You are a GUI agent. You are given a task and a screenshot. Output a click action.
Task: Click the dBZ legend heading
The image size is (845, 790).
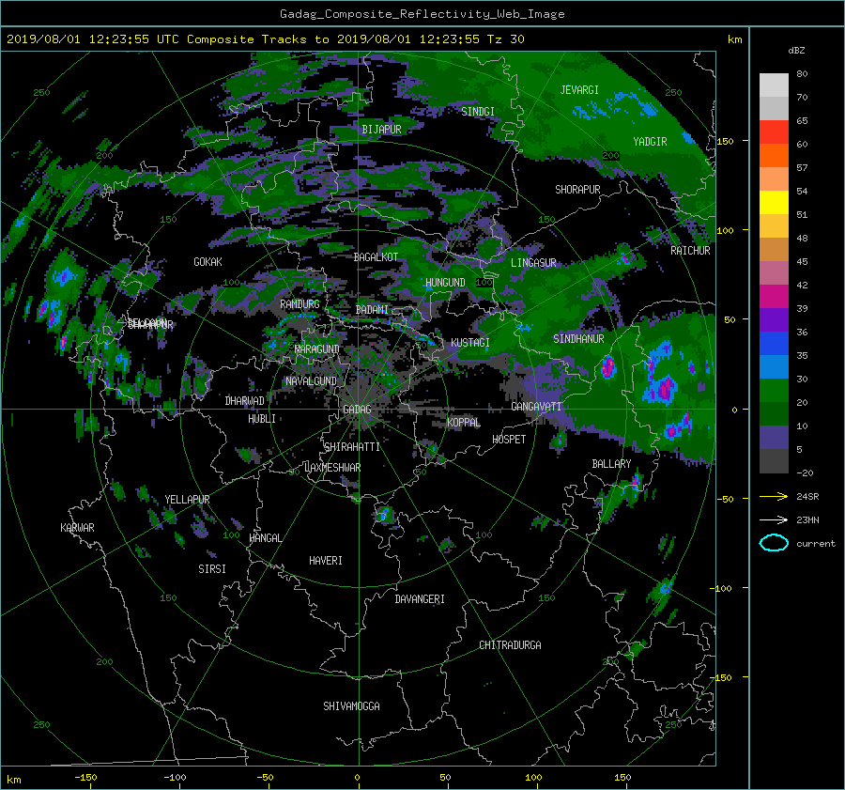tap(796, 51)
